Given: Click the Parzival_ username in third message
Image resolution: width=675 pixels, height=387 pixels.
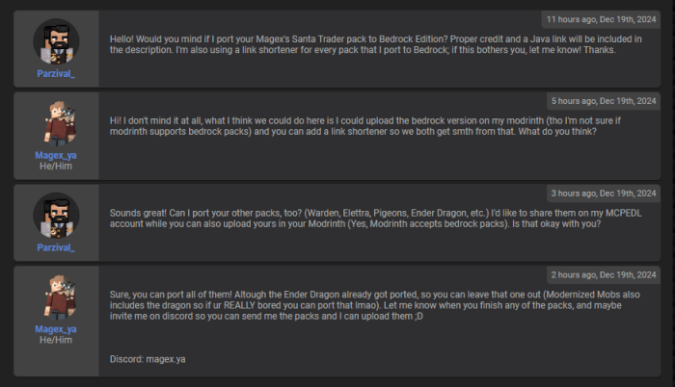Looking at the screenshot, I should [56, 247].
